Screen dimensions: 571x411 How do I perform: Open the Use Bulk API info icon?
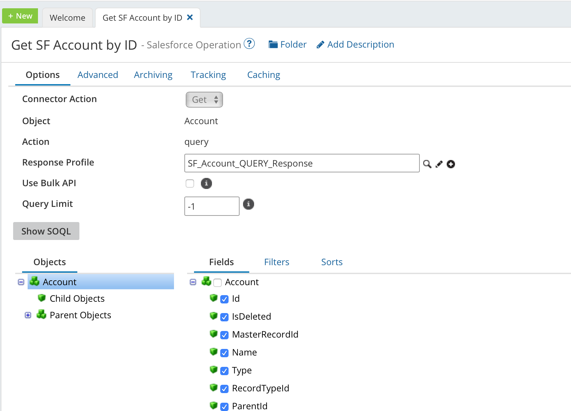click(206, 183)
